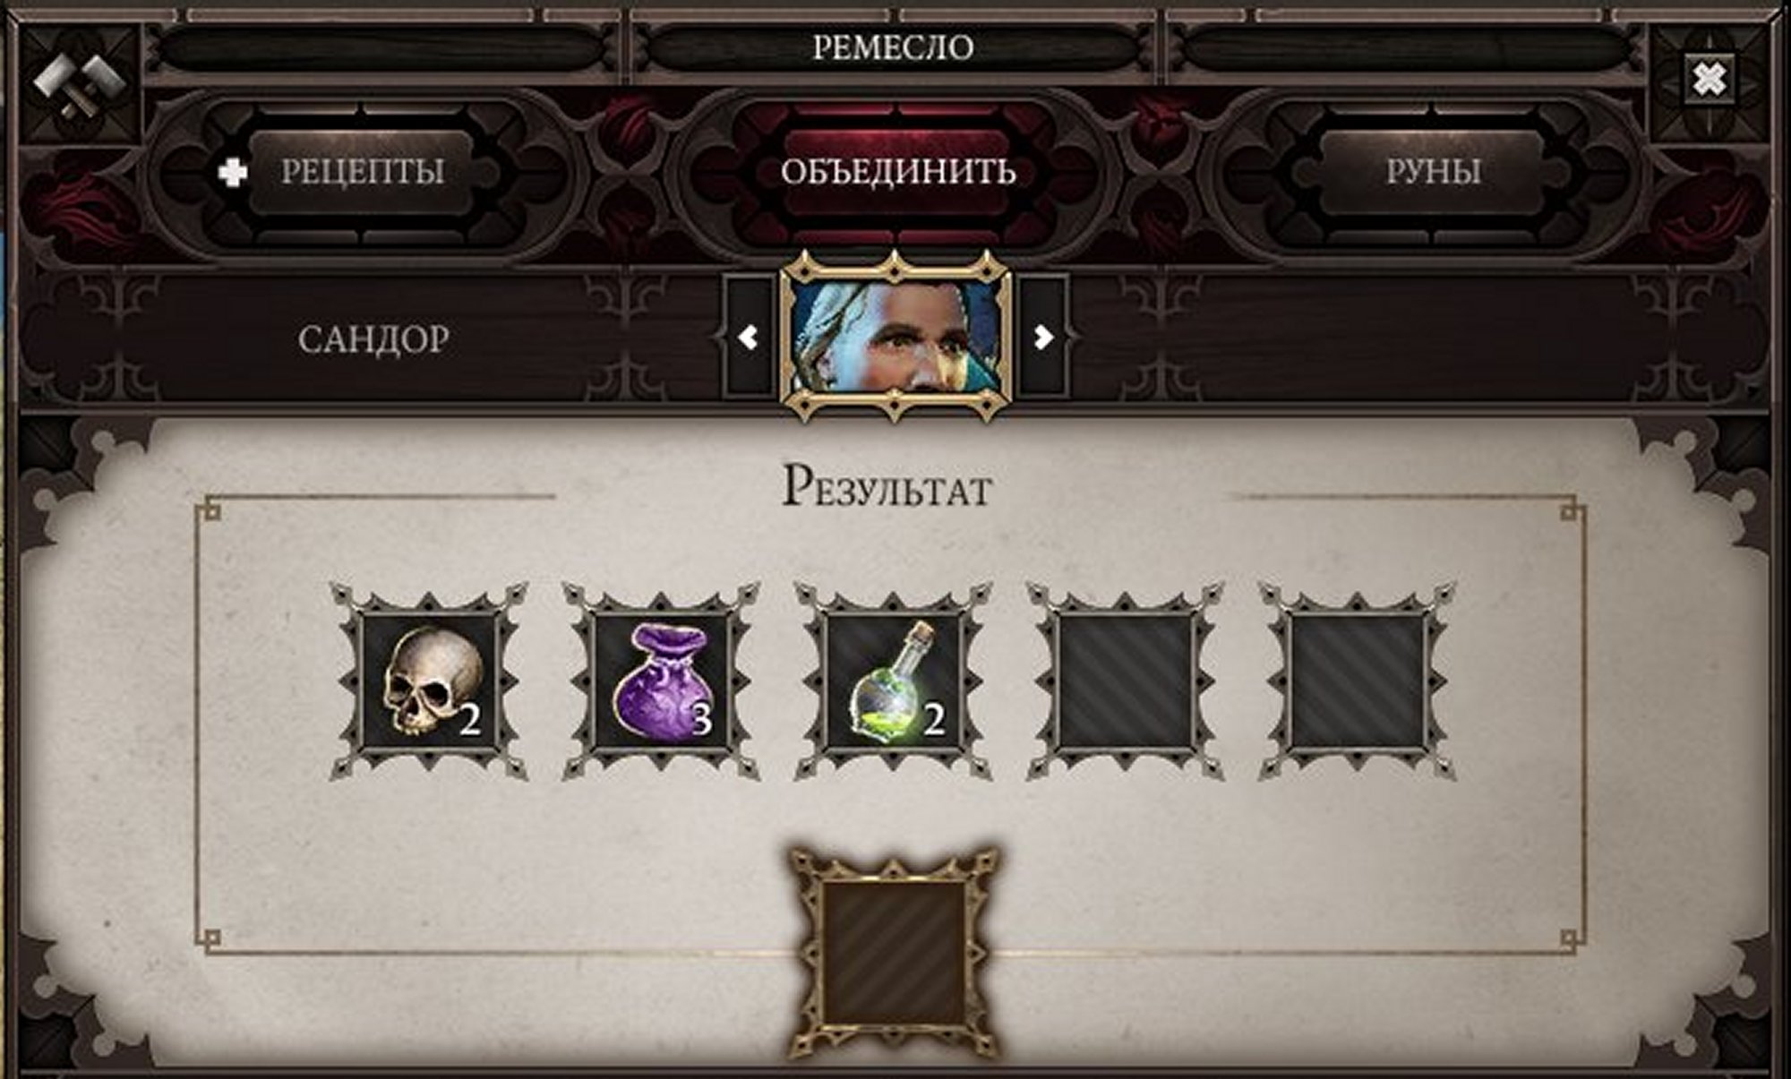This screenshot has height=1079, width=1791.
Task: Click the green potion flask slot
Action: click(x=893, y=681)
